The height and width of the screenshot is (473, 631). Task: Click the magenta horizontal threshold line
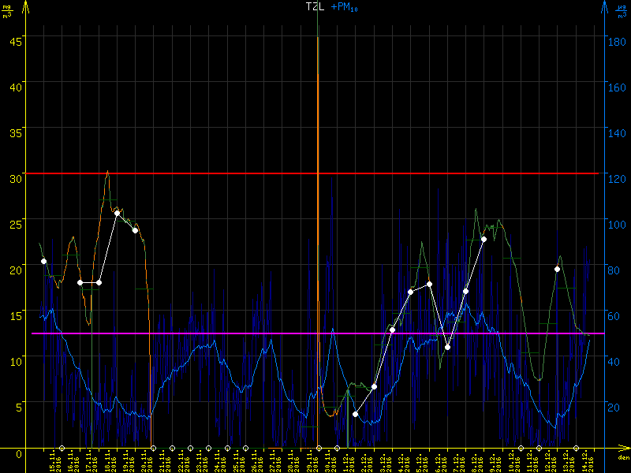pos(197,333)
